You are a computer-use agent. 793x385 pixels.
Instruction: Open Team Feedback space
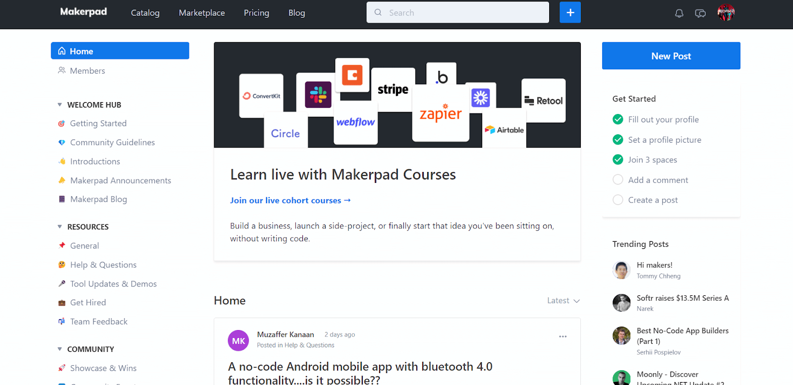(99, 322)
